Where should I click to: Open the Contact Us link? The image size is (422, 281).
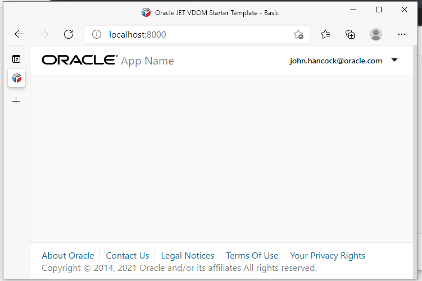click(128, 255)
